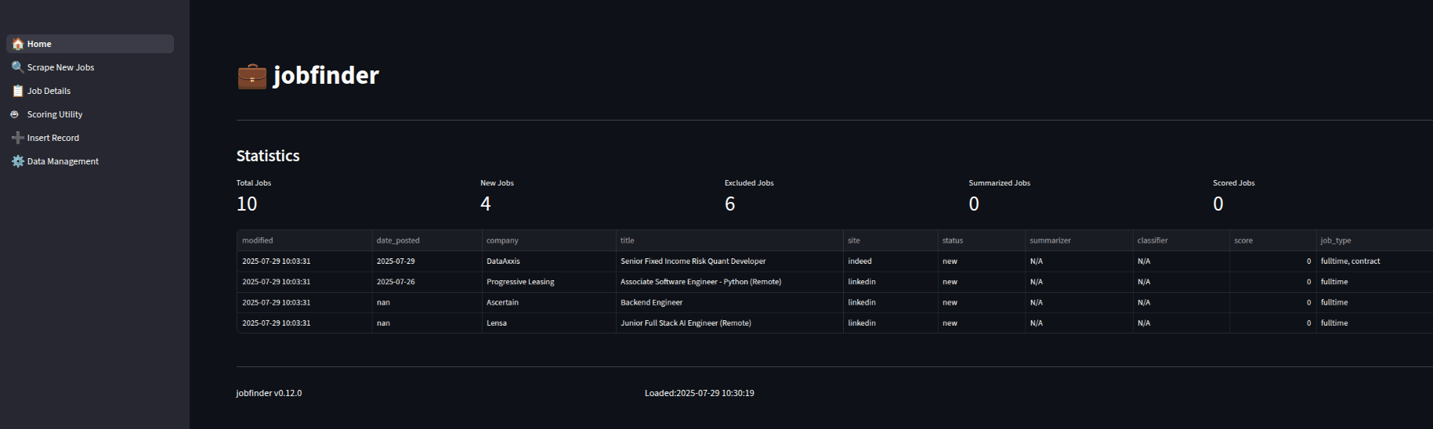Sort table by score column header
The height and width of the screenshot is (429, 1433).
(1243, 240)
